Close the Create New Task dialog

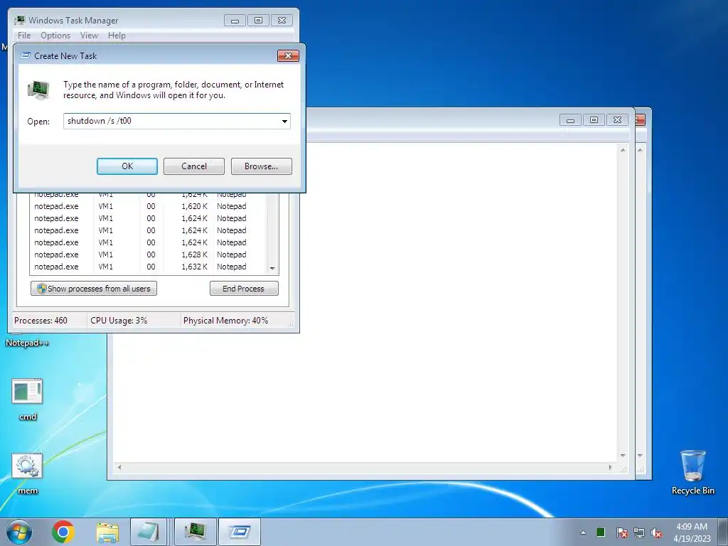click(289, 55)
